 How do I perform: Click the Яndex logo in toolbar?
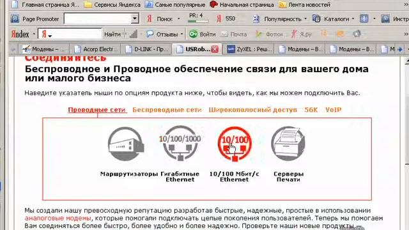coord(20,34)
